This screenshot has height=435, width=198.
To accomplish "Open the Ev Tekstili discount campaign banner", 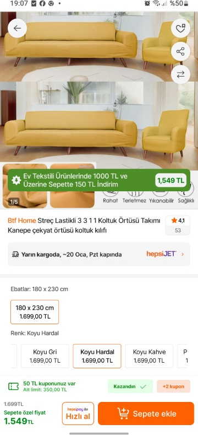I will 99,180.
